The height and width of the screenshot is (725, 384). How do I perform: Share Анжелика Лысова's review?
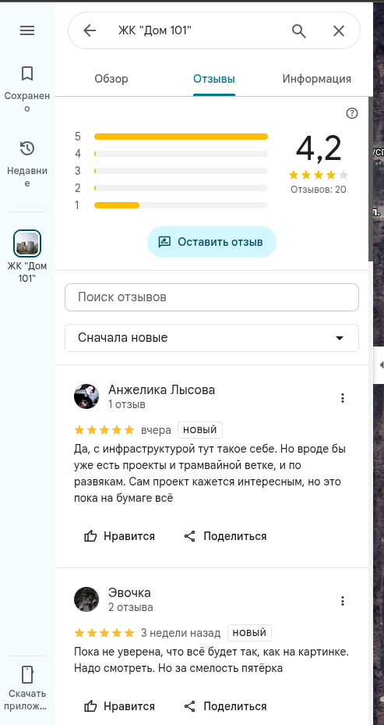(225, 536)
